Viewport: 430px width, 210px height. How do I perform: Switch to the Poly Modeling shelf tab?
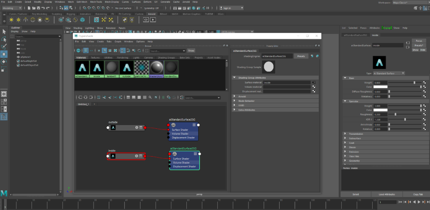tap(39, 14)
